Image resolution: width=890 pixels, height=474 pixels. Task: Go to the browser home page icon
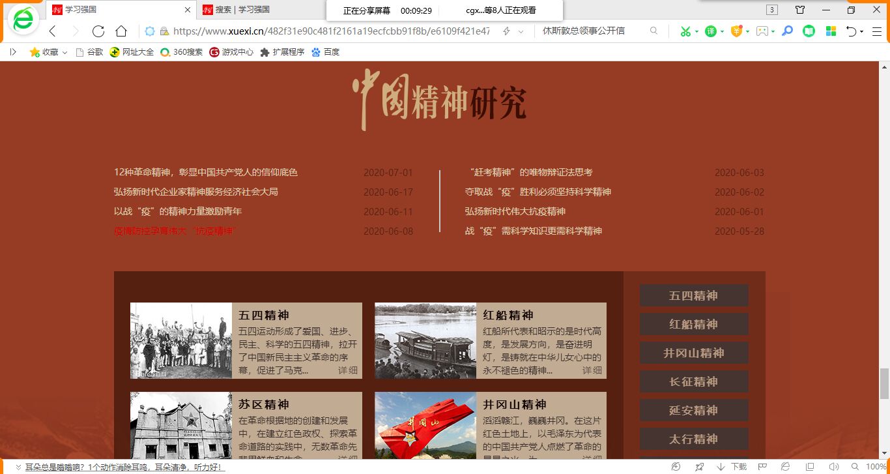coord(121,31)
